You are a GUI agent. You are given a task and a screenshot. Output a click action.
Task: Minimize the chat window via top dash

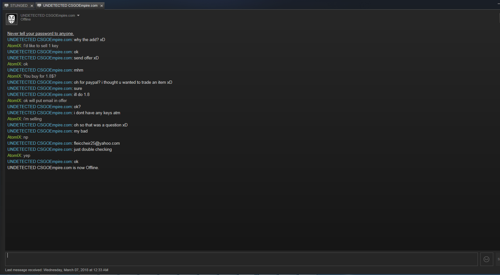coord(498,4)
